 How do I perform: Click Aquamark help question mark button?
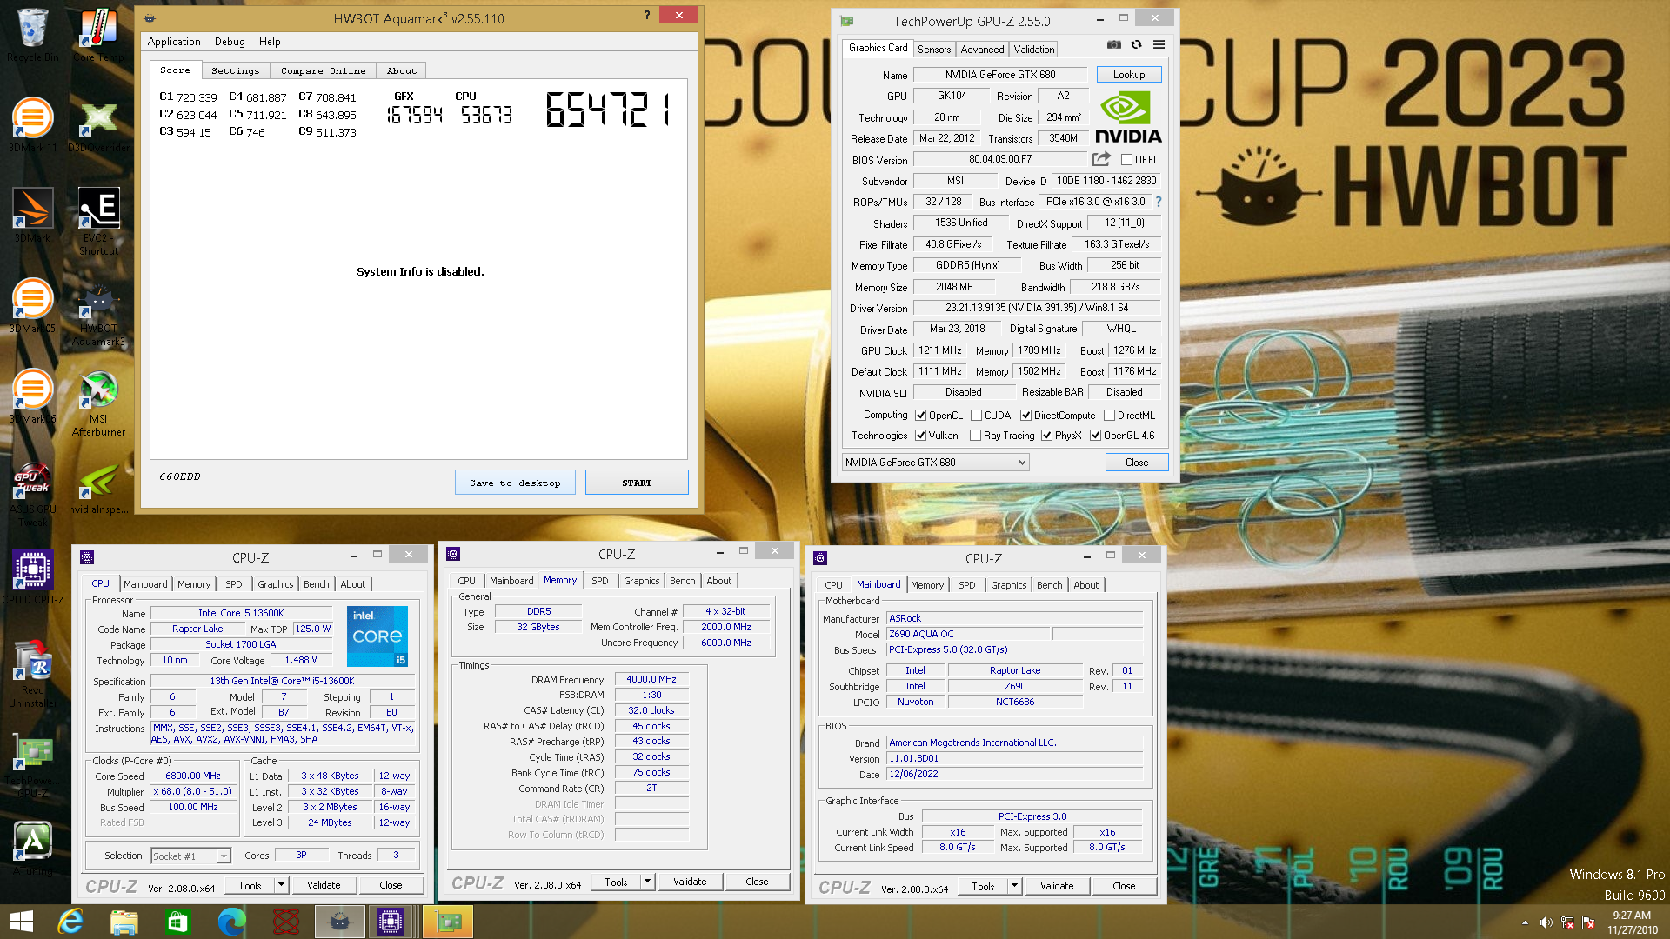click(x=646, y=15)
